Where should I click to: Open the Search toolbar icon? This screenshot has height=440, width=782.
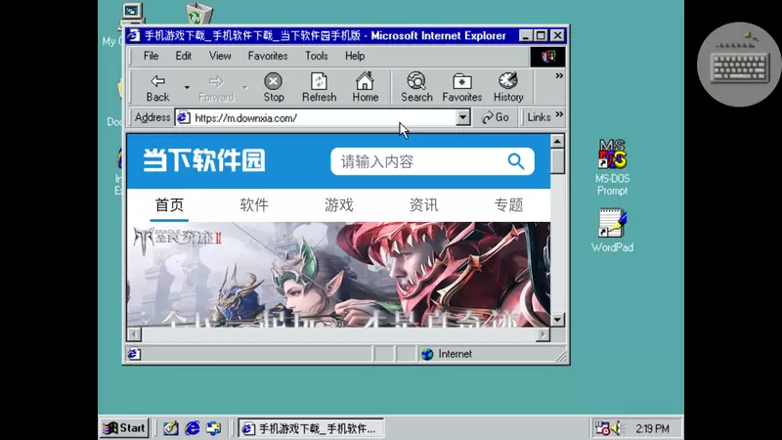416,86
